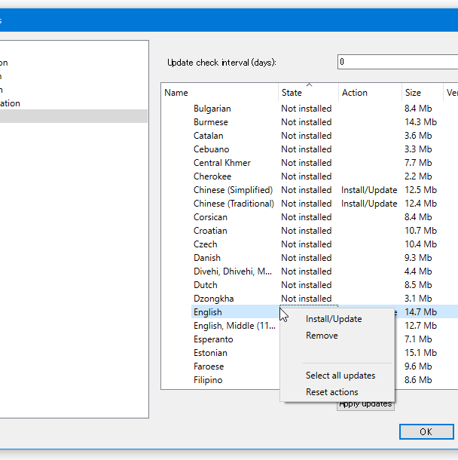Select the Estonian language row
The width and height of the screenshot is (458, 460).
[210, 353]
